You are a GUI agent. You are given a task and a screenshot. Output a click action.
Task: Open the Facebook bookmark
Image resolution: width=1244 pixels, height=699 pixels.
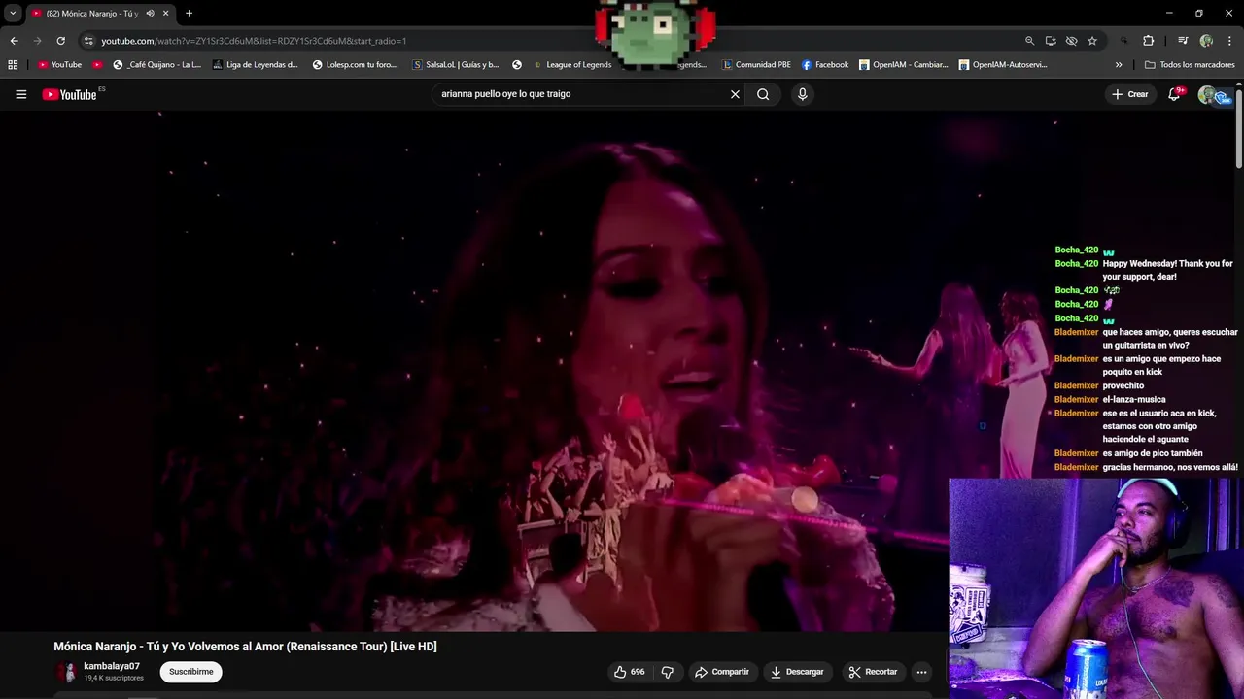coord(825,65)
